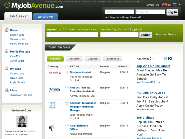
Task: Click the Contact Us link
Action: tap(152, 5)
